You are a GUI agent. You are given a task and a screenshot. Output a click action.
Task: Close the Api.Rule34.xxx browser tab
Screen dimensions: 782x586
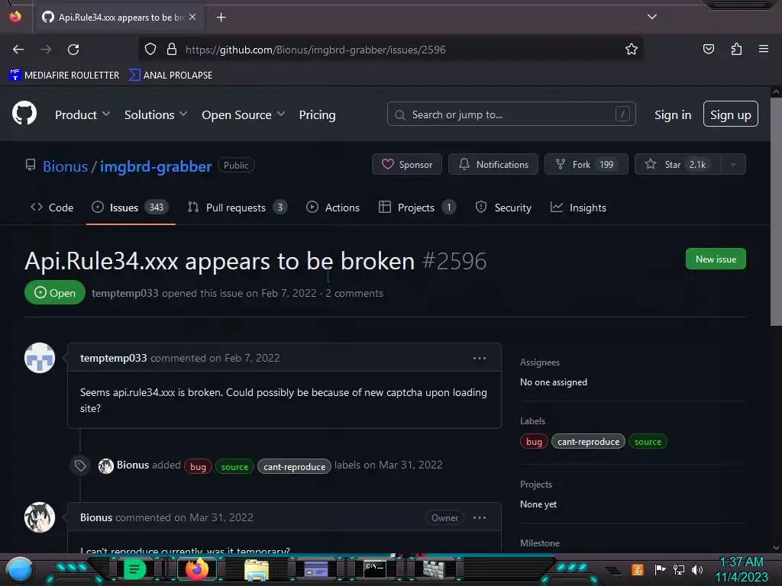192,17
